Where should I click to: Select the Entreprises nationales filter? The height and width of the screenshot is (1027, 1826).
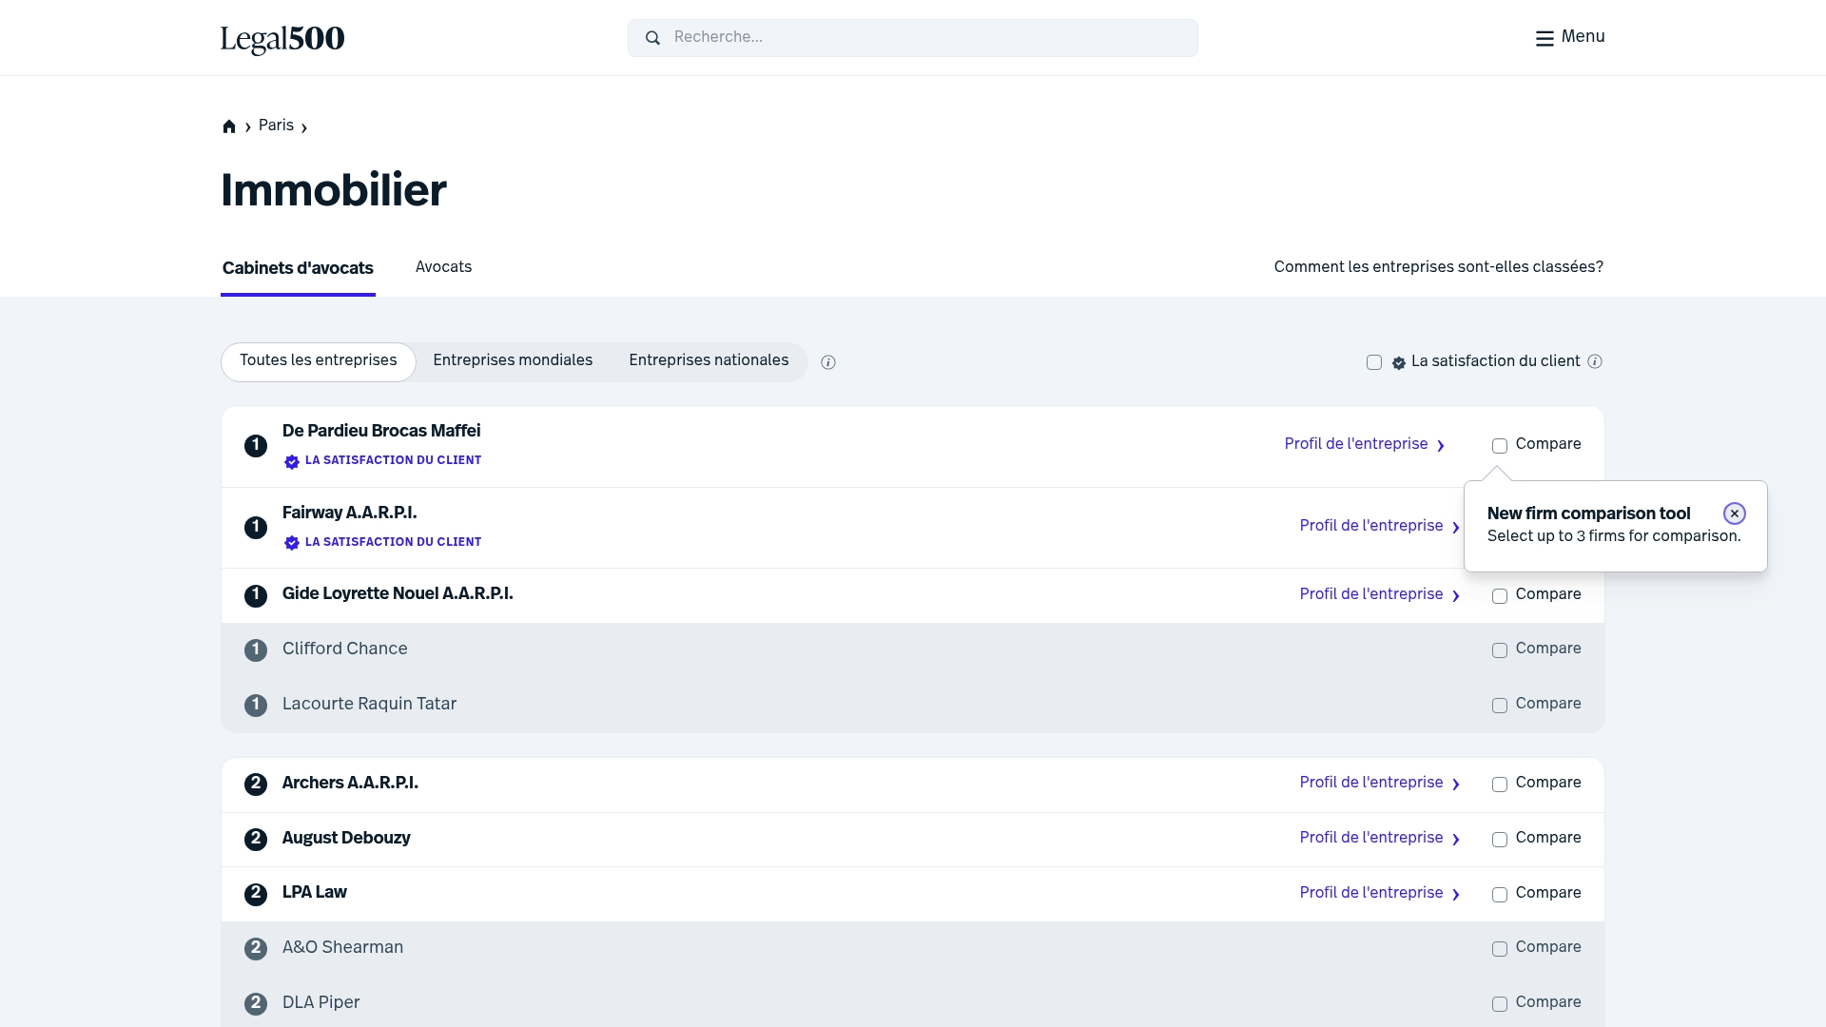pyautogui.click(x=708, y=361)
